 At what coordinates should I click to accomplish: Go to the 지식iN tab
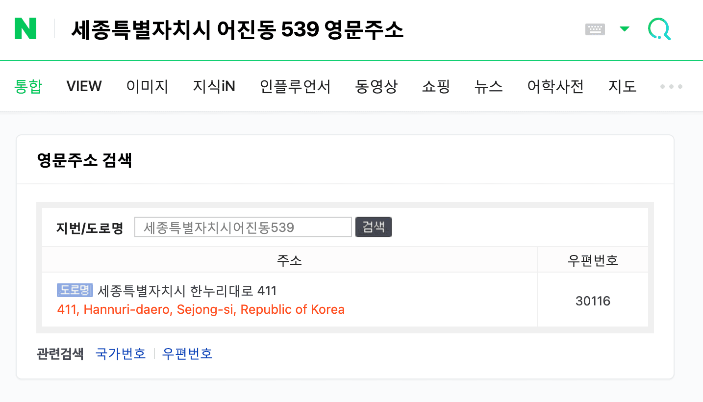click(214, 87)
